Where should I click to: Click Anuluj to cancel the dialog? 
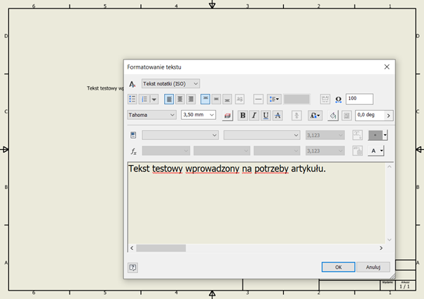pyautogui.click(x=373, y=267)
